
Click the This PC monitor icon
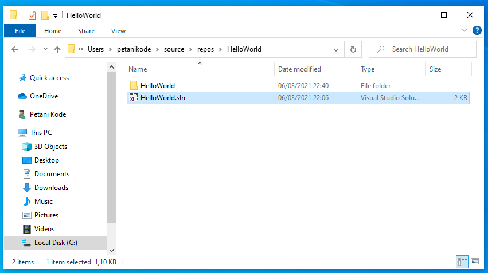point(22,133)
